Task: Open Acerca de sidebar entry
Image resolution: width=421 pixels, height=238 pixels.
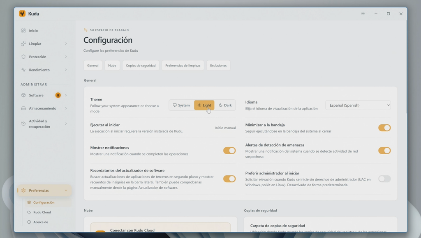Action: point(48,222)
